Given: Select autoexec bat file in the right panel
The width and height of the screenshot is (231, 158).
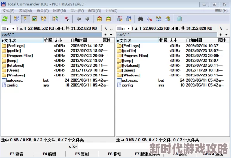Looking at the screenshot, I should (173, 80).
